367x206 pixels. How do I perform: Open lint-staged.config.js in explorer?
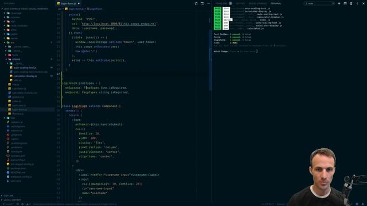click(22, 164)
